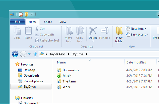Click the SkyDrive icon in title bar

(12, 14)
